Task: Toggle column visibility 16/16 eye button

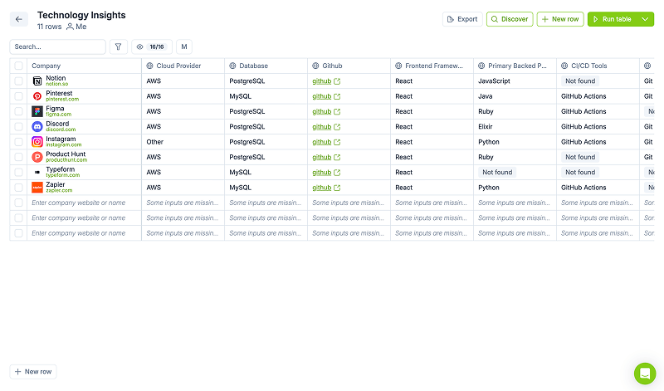Action: point(152,46)
